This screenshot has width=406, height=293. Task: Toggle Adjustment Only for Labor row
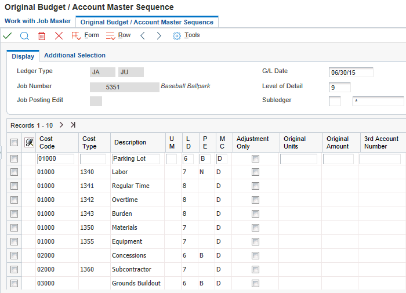pyautogui.click(x=256, y=172)
